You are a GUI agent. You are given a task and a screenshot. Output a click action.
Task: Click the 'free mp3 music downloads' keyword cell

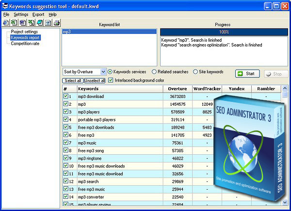click(x=120, y=166)
